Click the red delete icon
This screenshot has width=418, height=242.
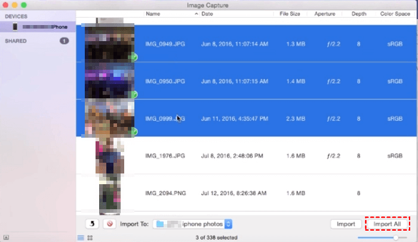[109, 224]
